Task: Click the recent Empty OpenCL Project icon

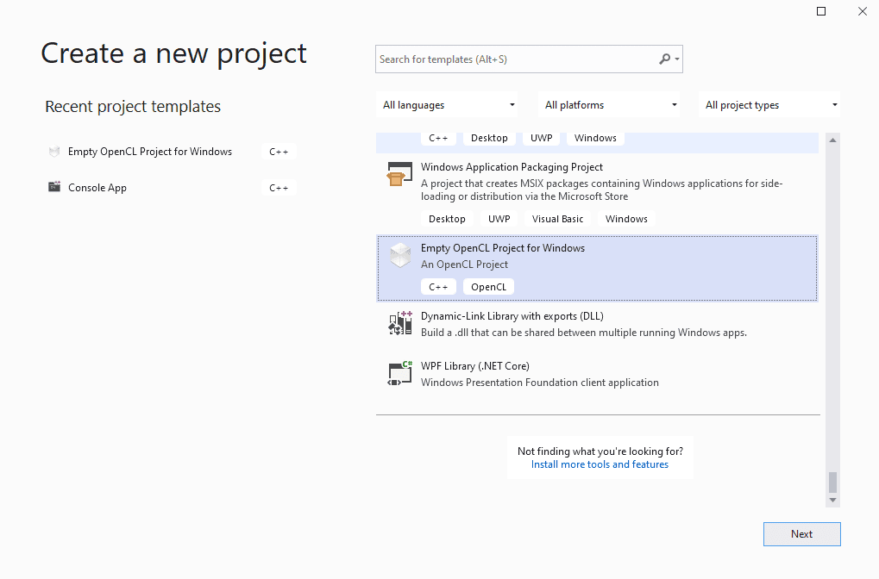Action: 54,151
